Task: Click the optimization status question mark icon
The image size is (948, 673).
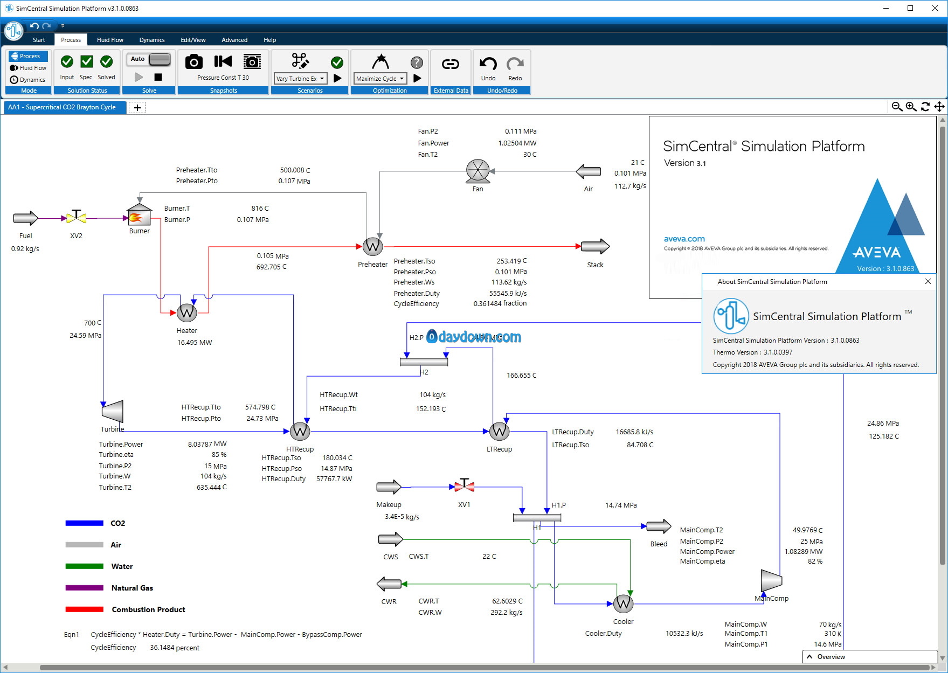Action: coord(417,63)
